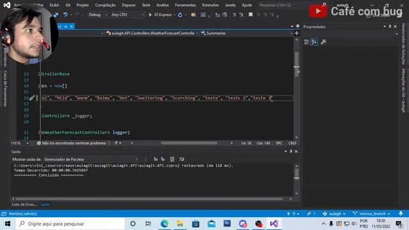The width and height of the screenshot is (409, 230).
Task: Open the Gerenciador de Pacotes output source dropdown
Action: pos(91,159)
